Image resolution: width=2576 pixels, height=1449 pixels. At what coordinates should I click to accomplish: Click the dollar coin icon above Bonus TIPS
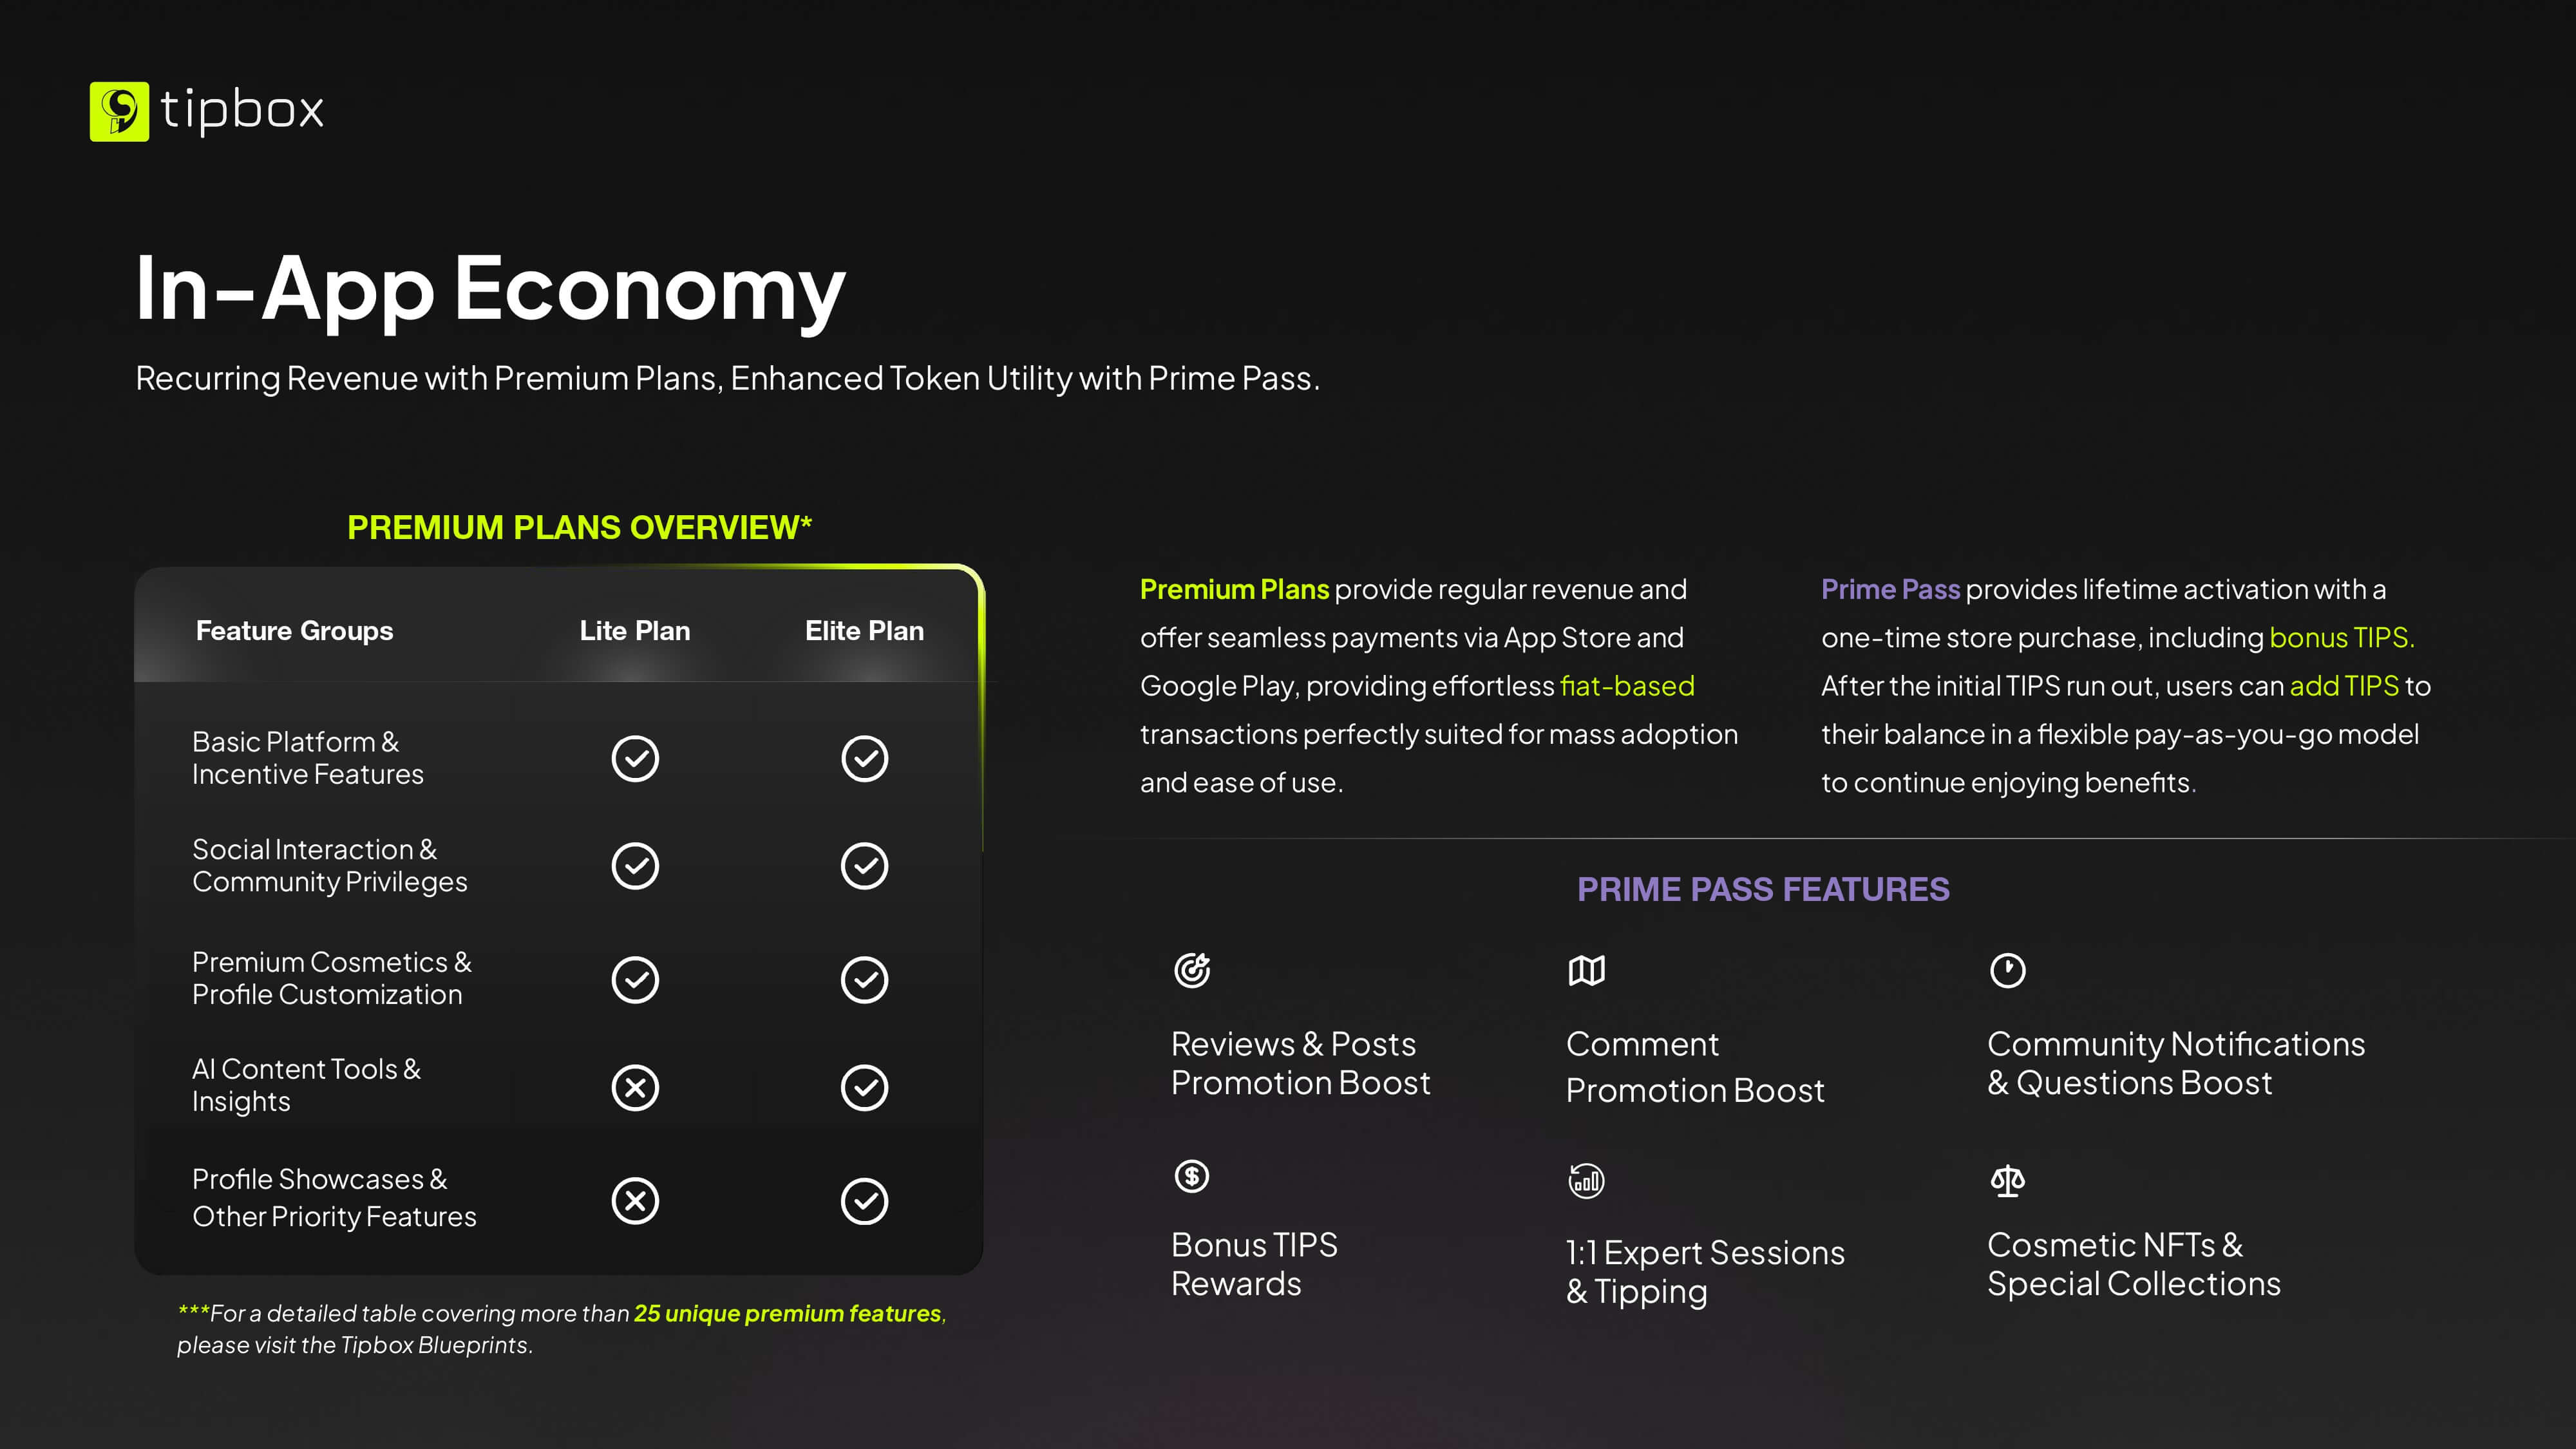[x=1191, y=1176]
